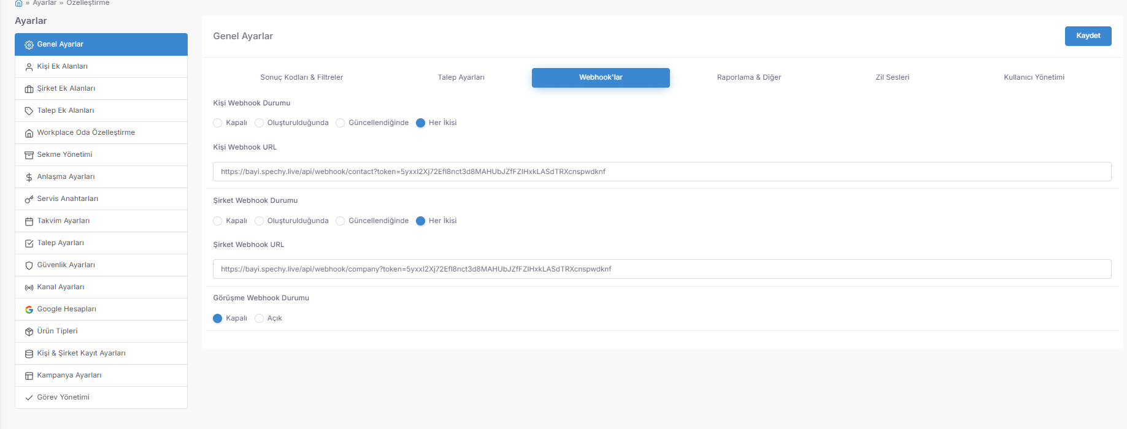Open Güvenlik Ayarları from the sidebar
The image size is (1127, 429).
click(x=101, y=265)
